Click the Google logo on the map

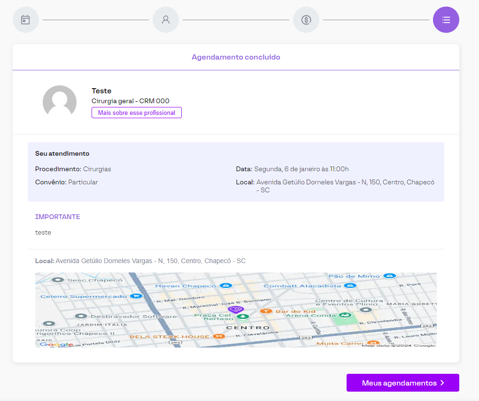click(x=50, y=344)
